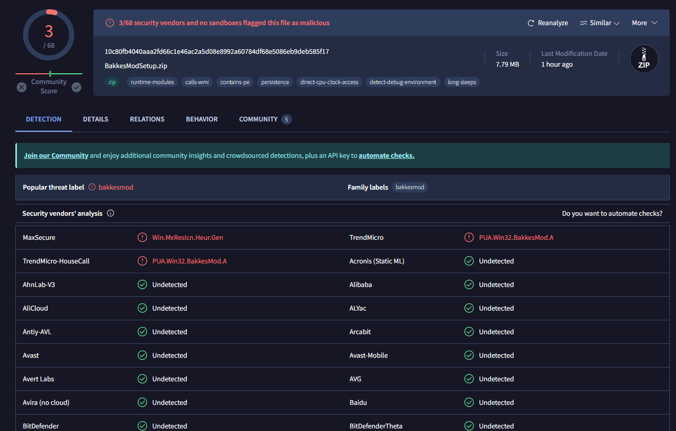This screenshot has width=676, height=431.
Task: Click PUA.Win32.BakkesMod.A result in TrendMicro row
Action: pos(516,237)
